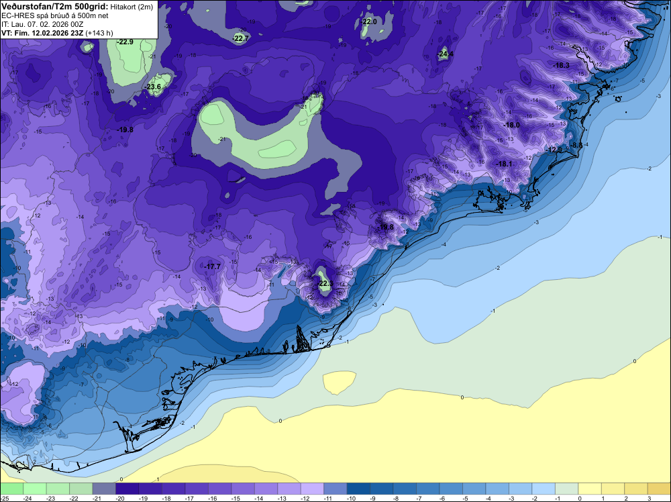Click the 3 legend scale label
This screenshot has height=502, width=671.
click(x=649, y=498)
